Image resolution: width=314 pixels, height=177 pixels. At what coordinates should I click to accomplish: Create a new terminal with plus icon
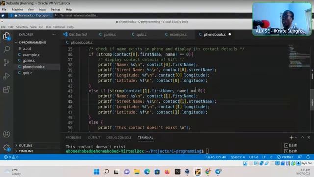tap(291, 138)
